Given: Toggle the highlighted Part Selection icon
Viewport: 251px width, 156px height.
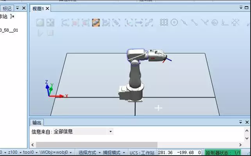Looking at the screenshot, I should (x=96, y=23).
